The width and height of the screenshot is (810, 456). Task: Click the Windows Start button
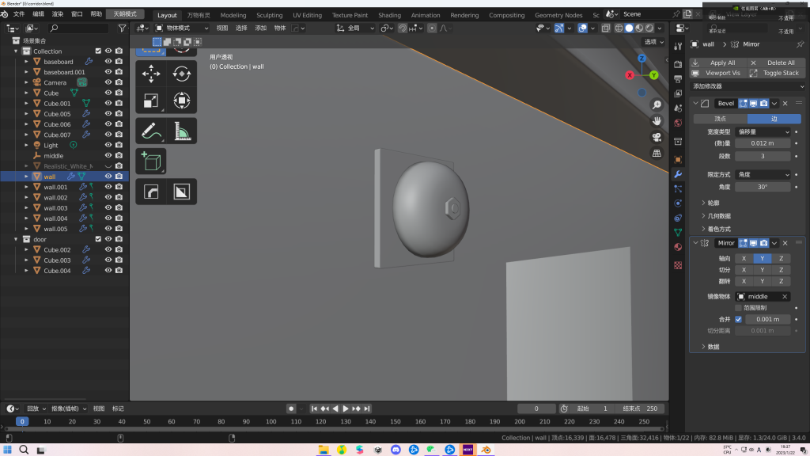pos(7,450)
